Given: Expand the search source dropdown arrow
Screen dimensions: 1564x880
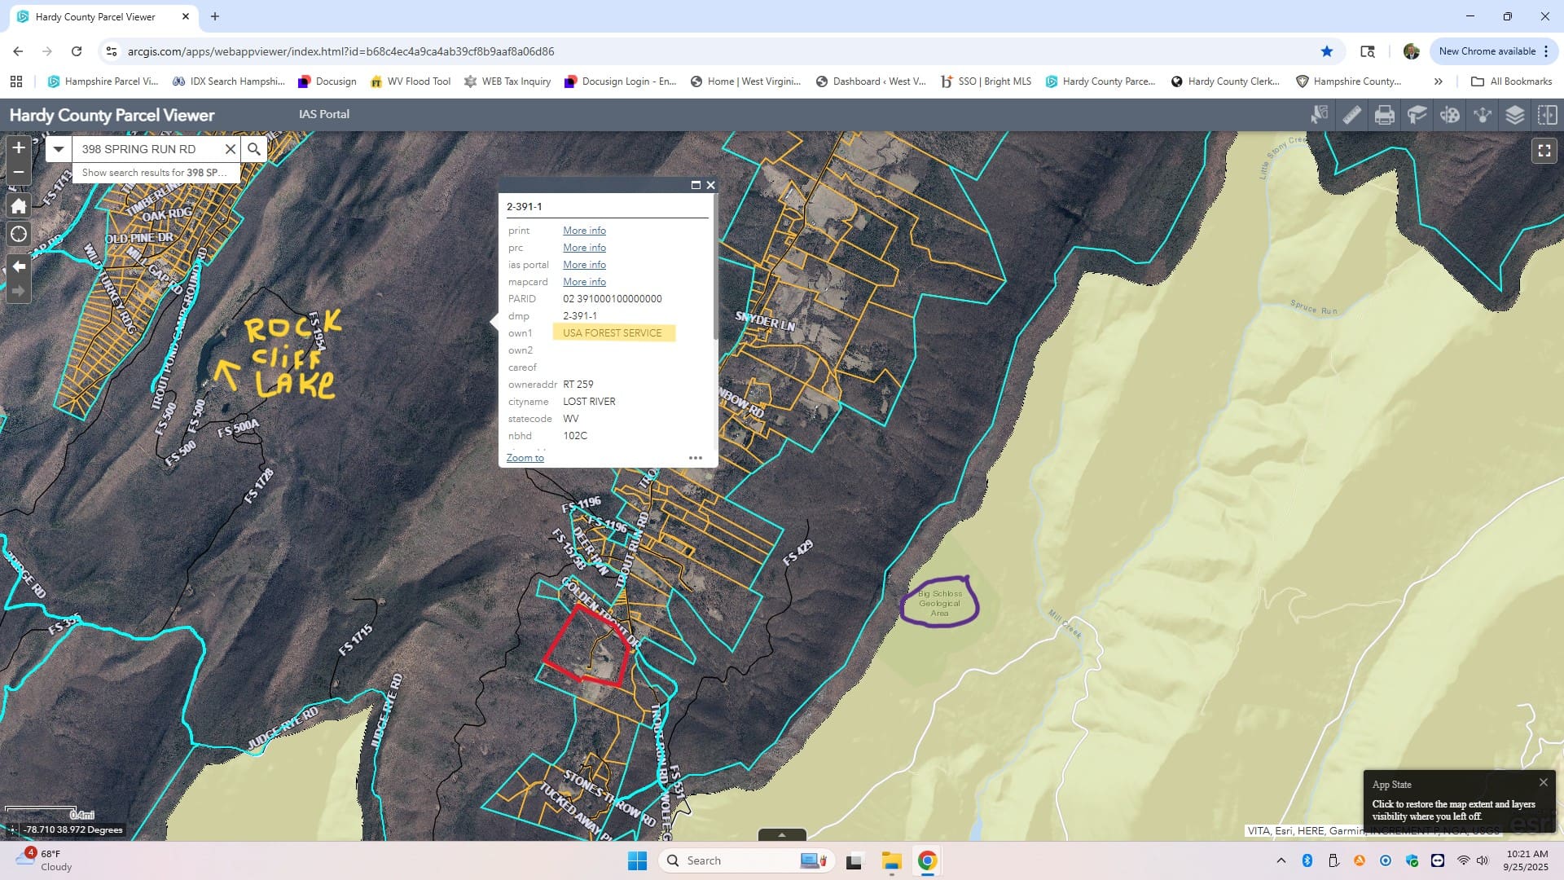Looking at the screenshot, I should [x=58, y=149].
